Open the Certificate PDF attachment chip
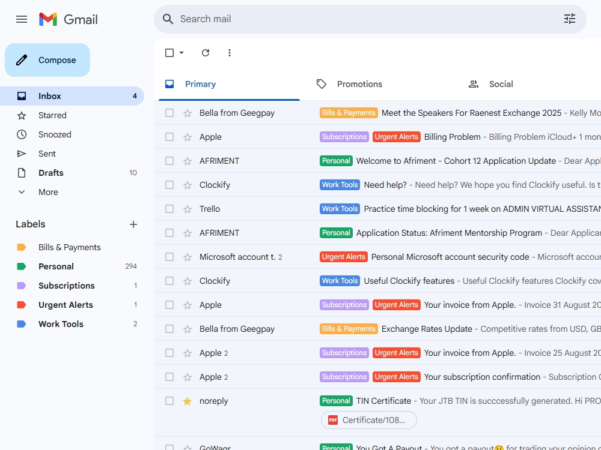 pos(369,420)
